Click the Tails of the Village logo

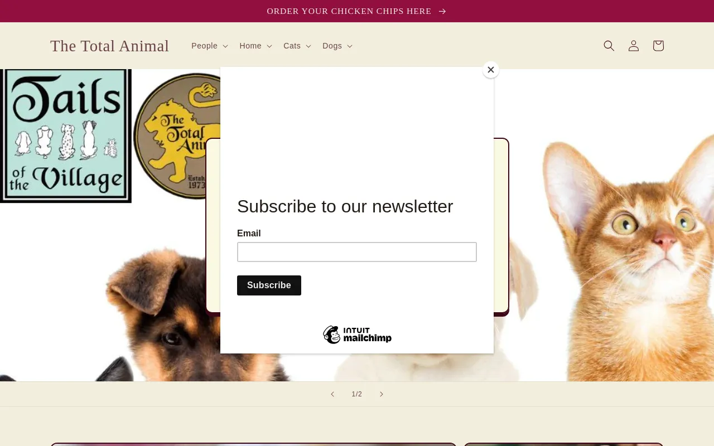(66, 136)
